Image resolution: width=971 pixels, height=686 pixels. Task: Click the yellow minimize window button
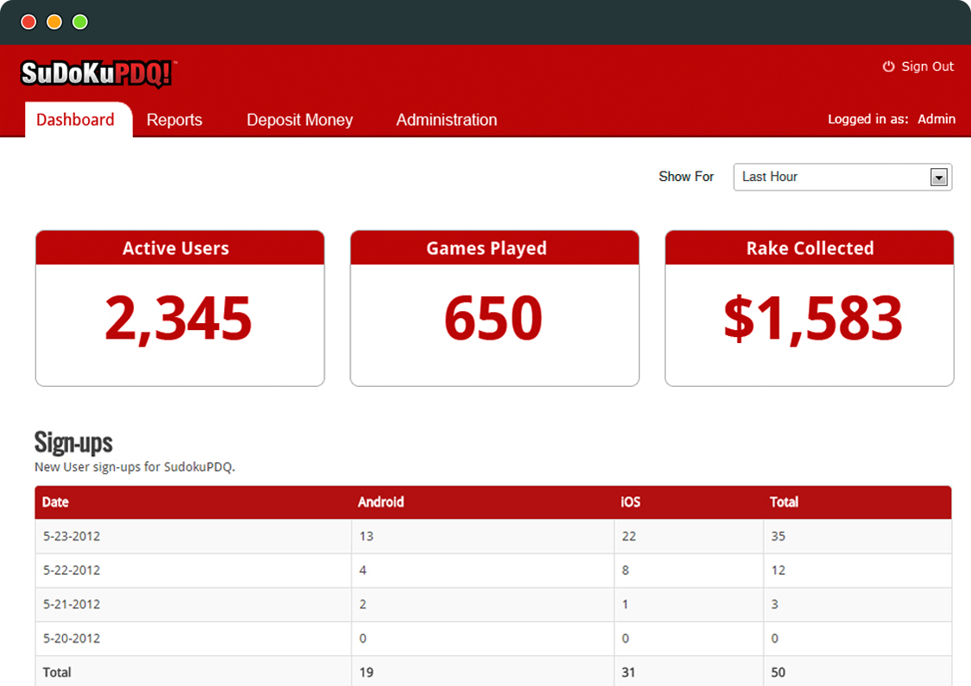pos(54,22)
